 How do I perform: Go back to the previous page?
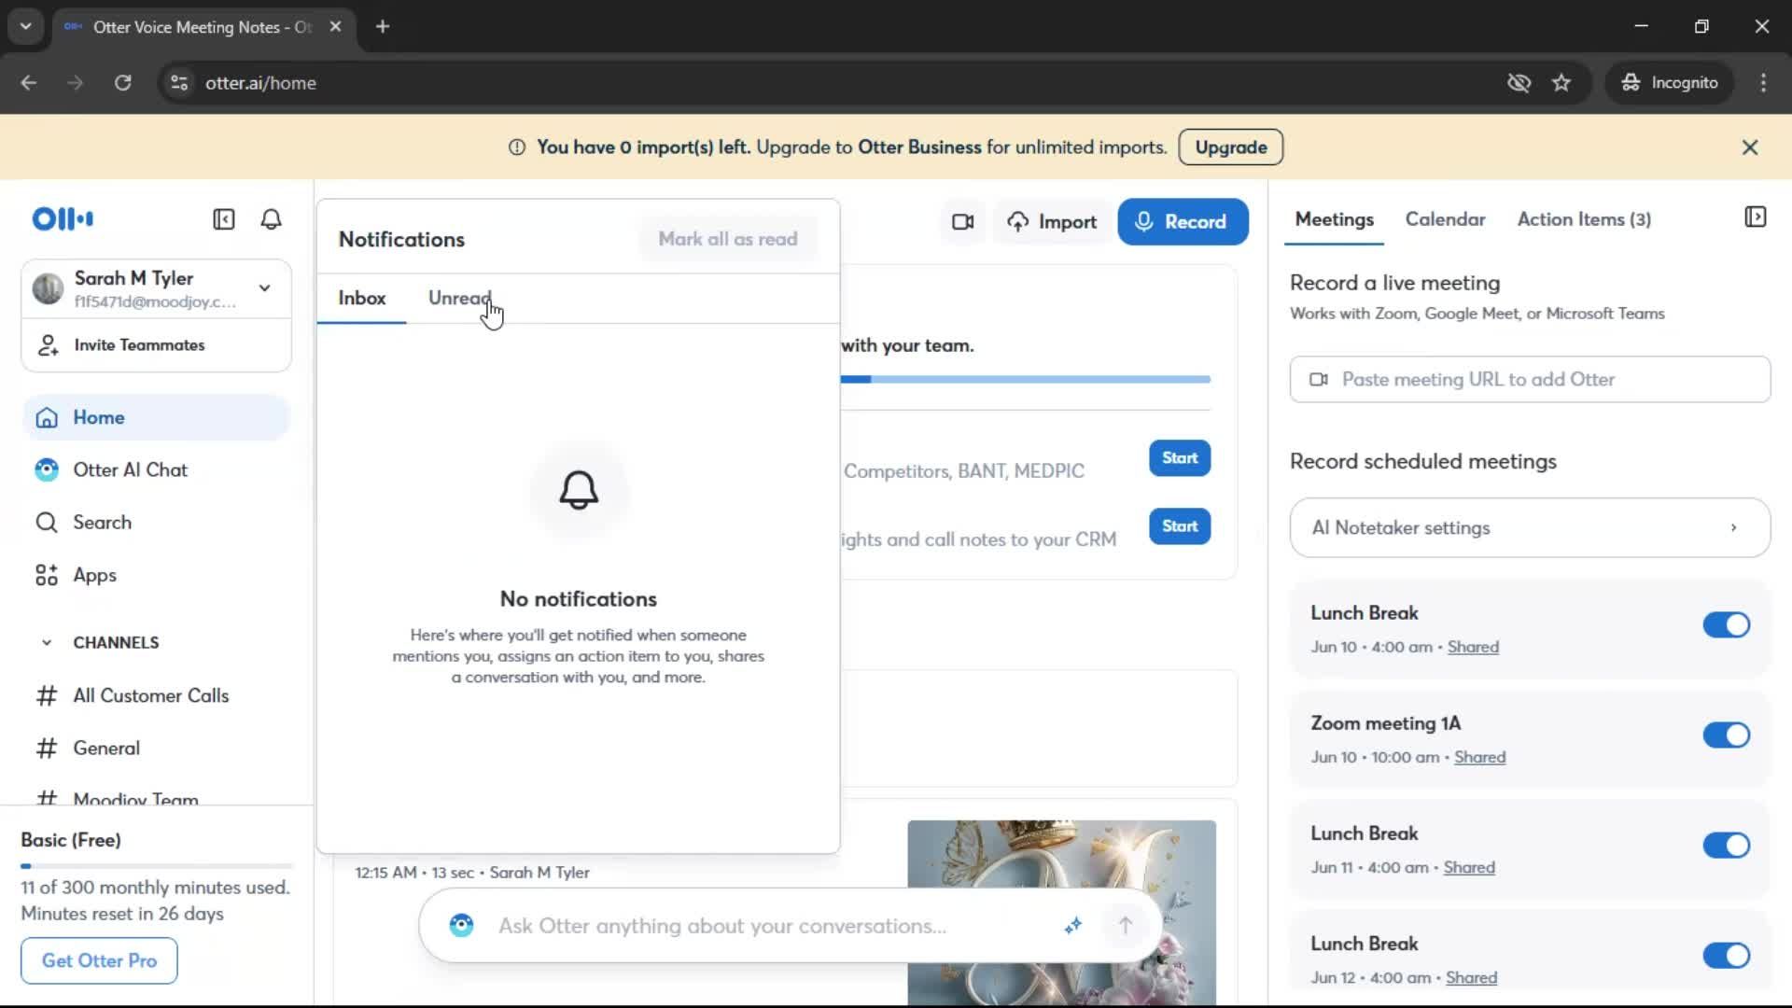pos(29,82)
